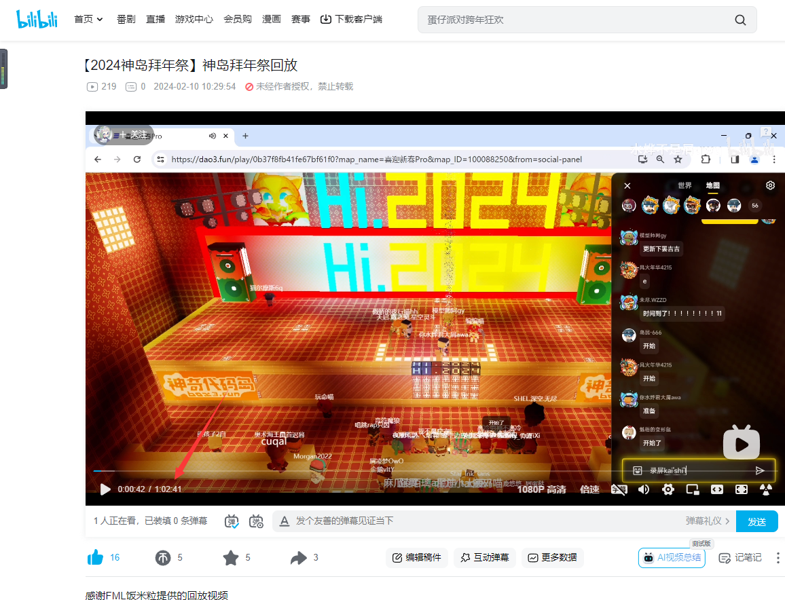Open danmaku settings icon
The height and width of the screenshot is (600, 785).
pyautogui.click(x=256, y=521)
